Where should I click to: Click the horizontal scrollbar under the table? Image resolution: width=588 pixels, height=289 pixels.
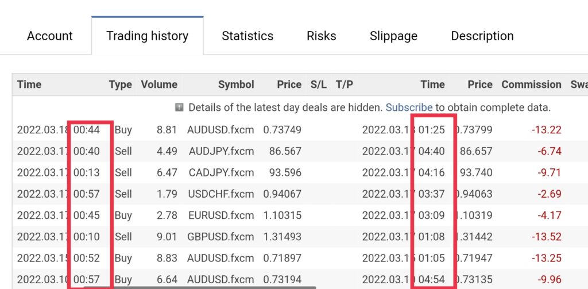[199, 287]
